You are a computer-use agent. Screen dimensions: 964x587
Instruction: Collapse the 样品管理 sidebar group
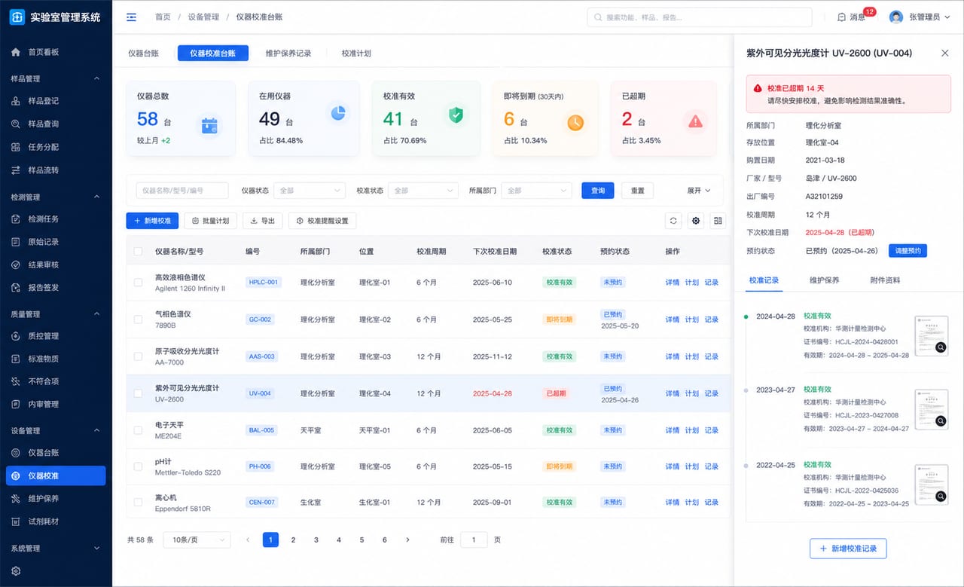(x=96, y=78)
